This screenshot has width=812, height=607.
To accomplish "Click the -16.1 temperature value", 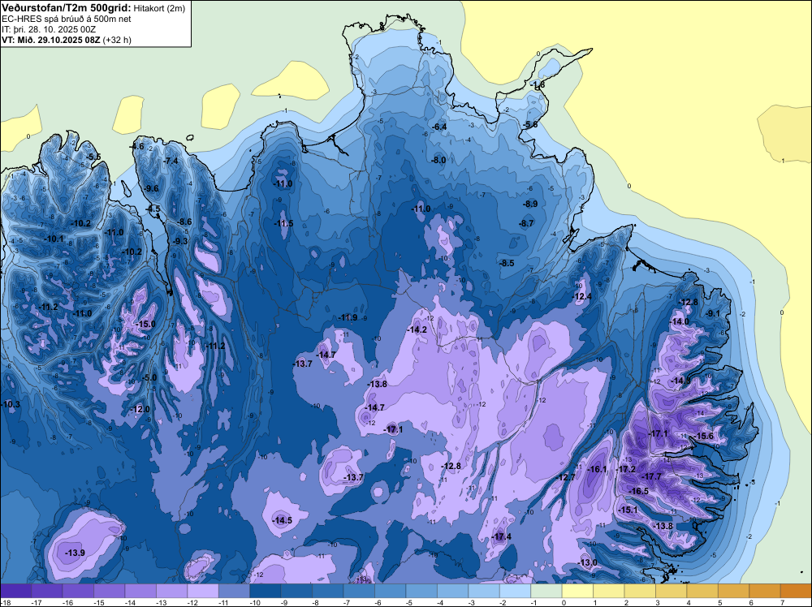I will pyautogui.click(x=597, y=469).
